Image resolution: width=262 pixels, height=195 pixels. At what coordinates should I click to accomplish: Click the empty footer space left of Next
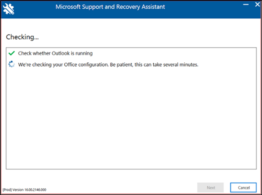[x=131, y=187]
